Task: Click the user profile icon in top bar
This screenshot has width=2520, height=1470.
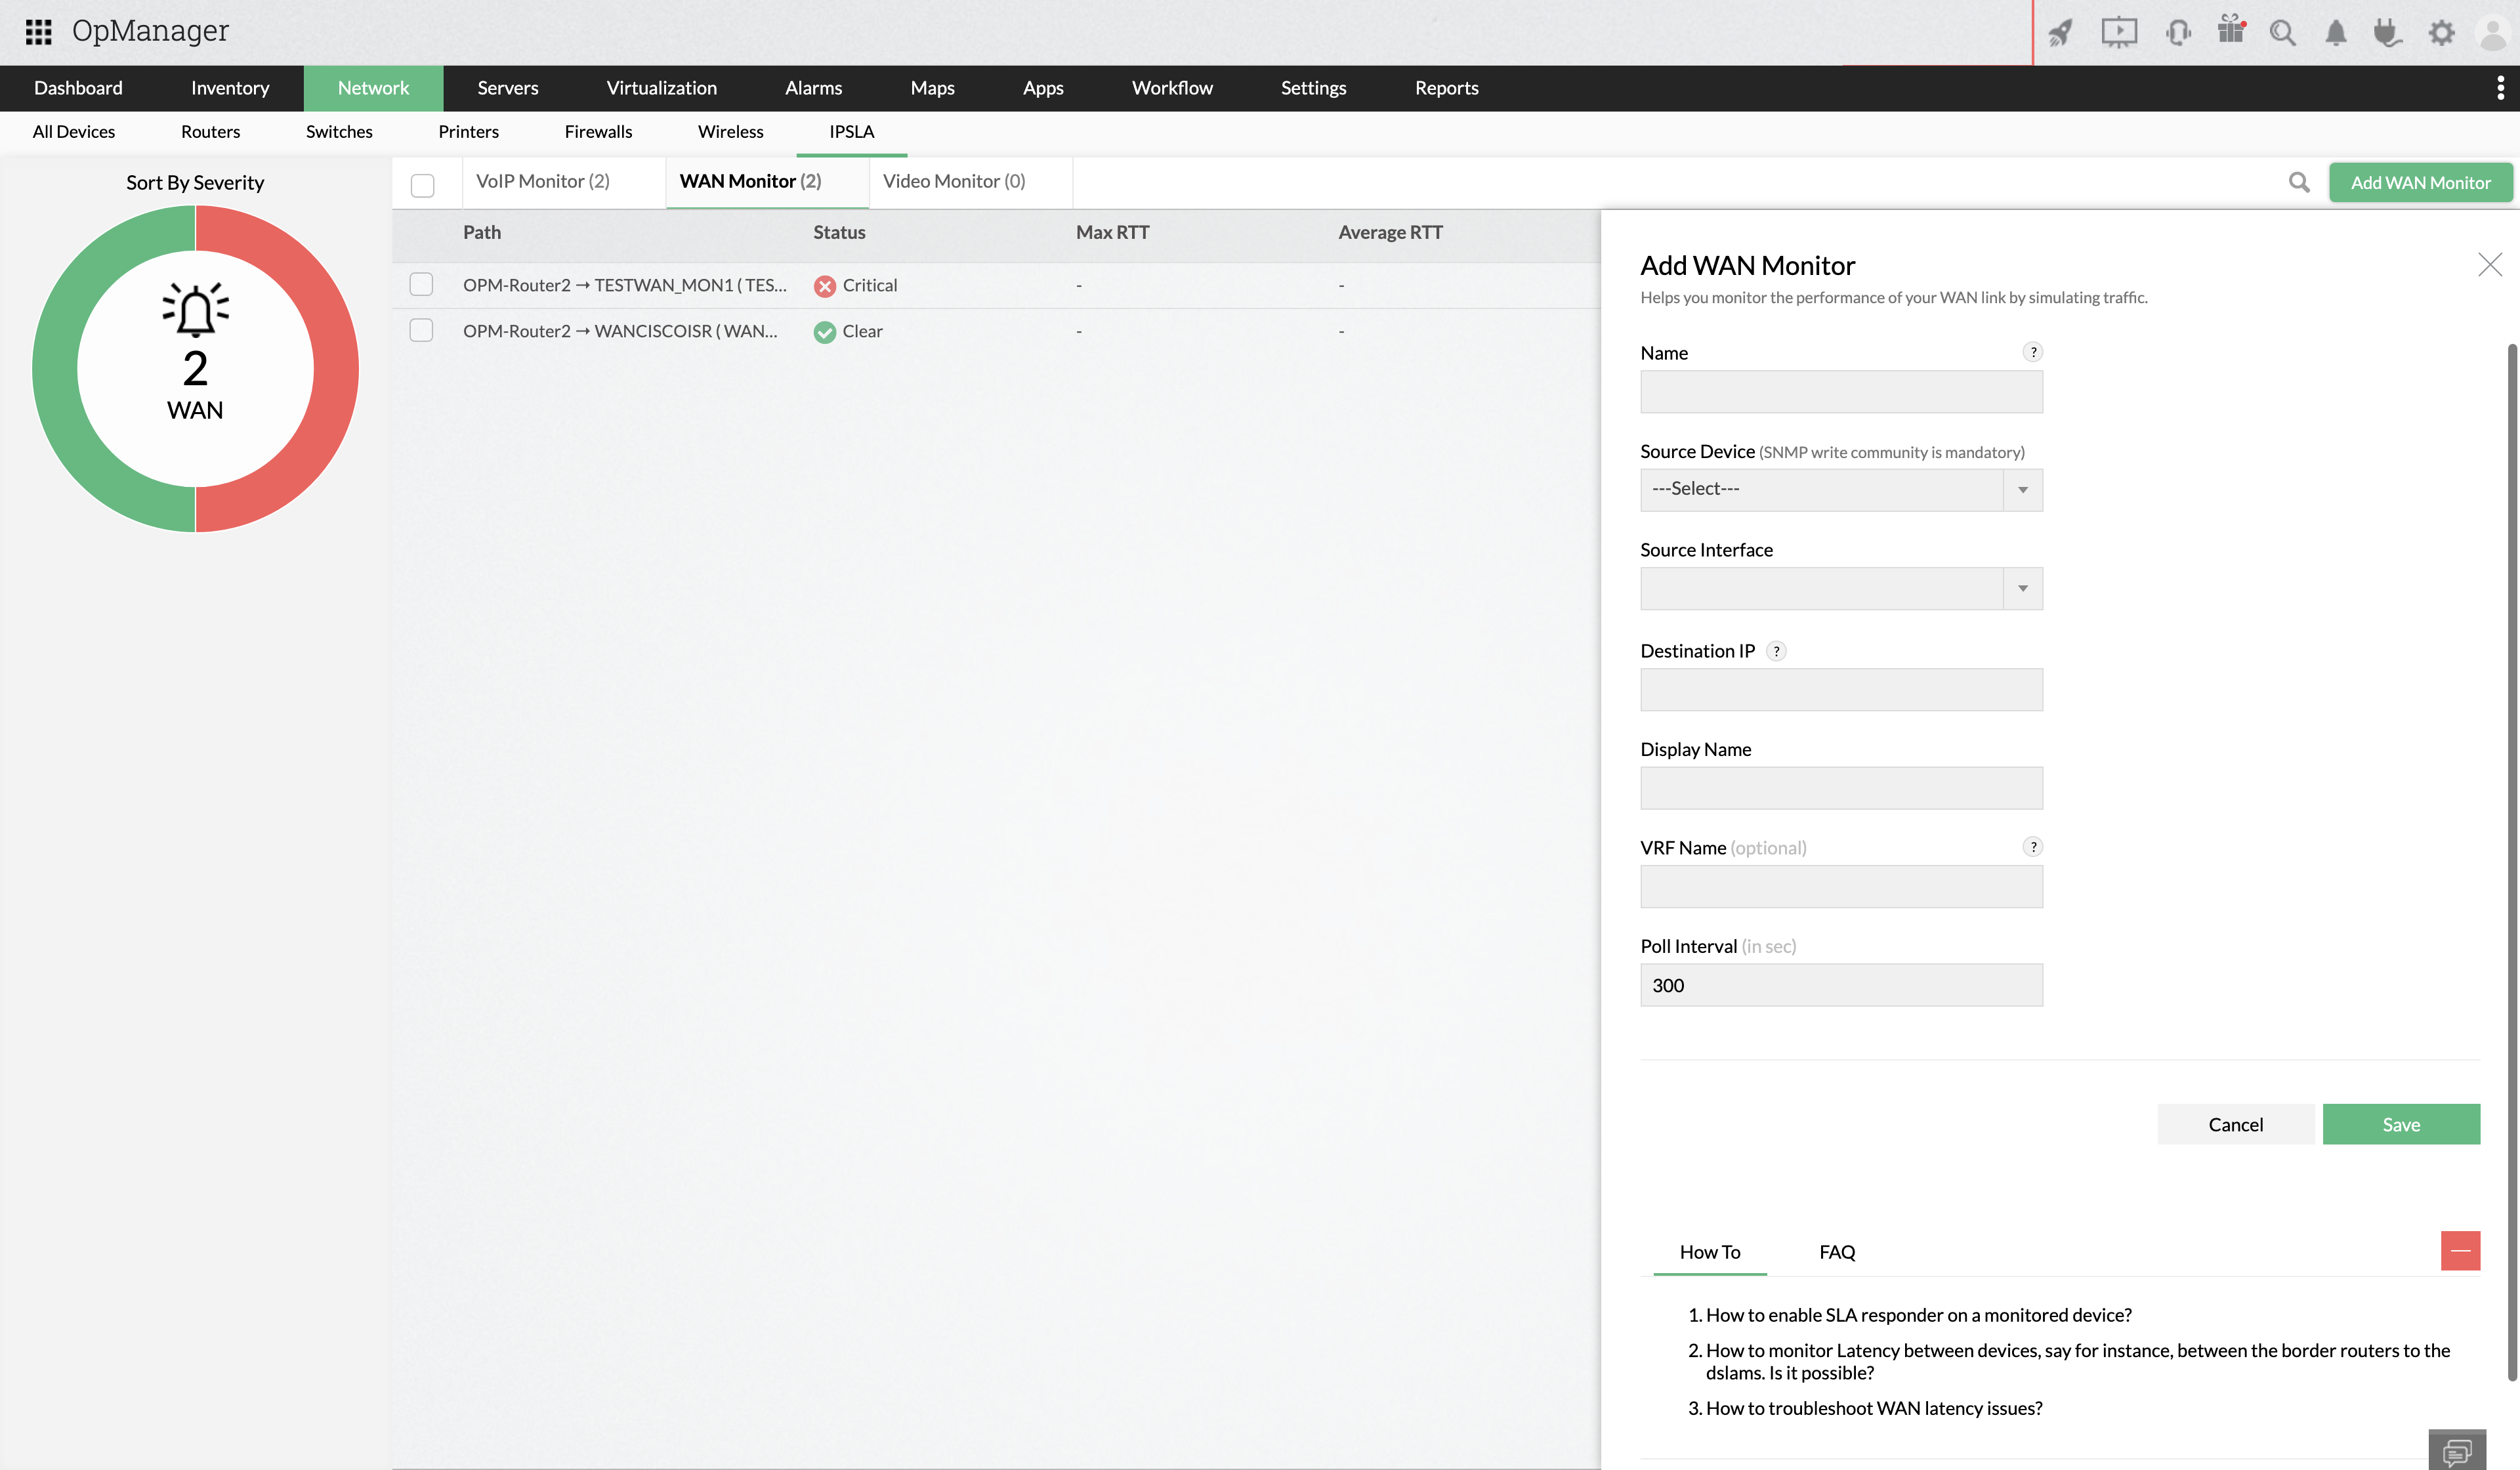Action: pos(2492,31)
